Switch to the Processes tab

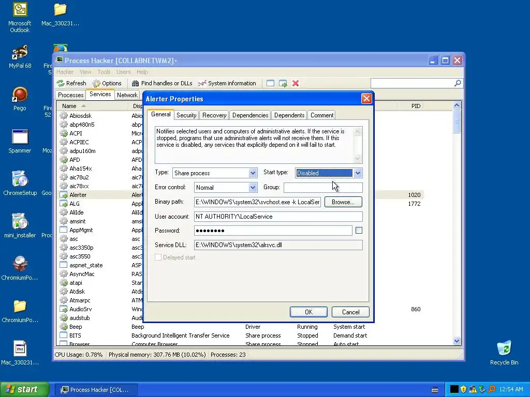70,95
